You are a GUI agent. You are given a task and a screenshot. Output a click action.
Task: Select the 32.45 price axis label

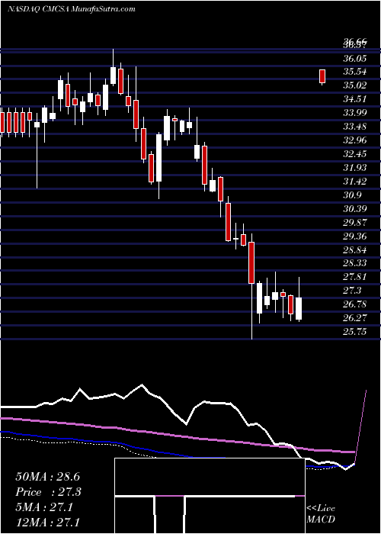(355, 154)
